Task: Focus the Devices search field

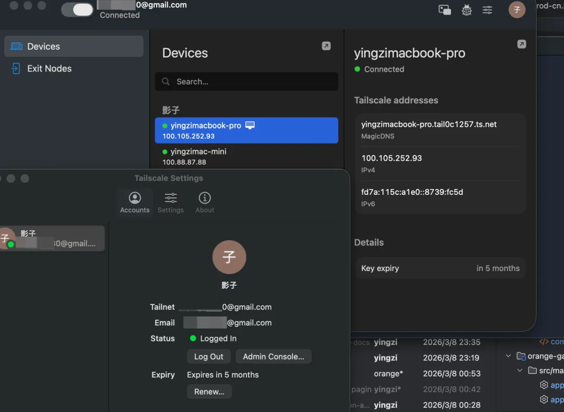Action: (246, 81)
